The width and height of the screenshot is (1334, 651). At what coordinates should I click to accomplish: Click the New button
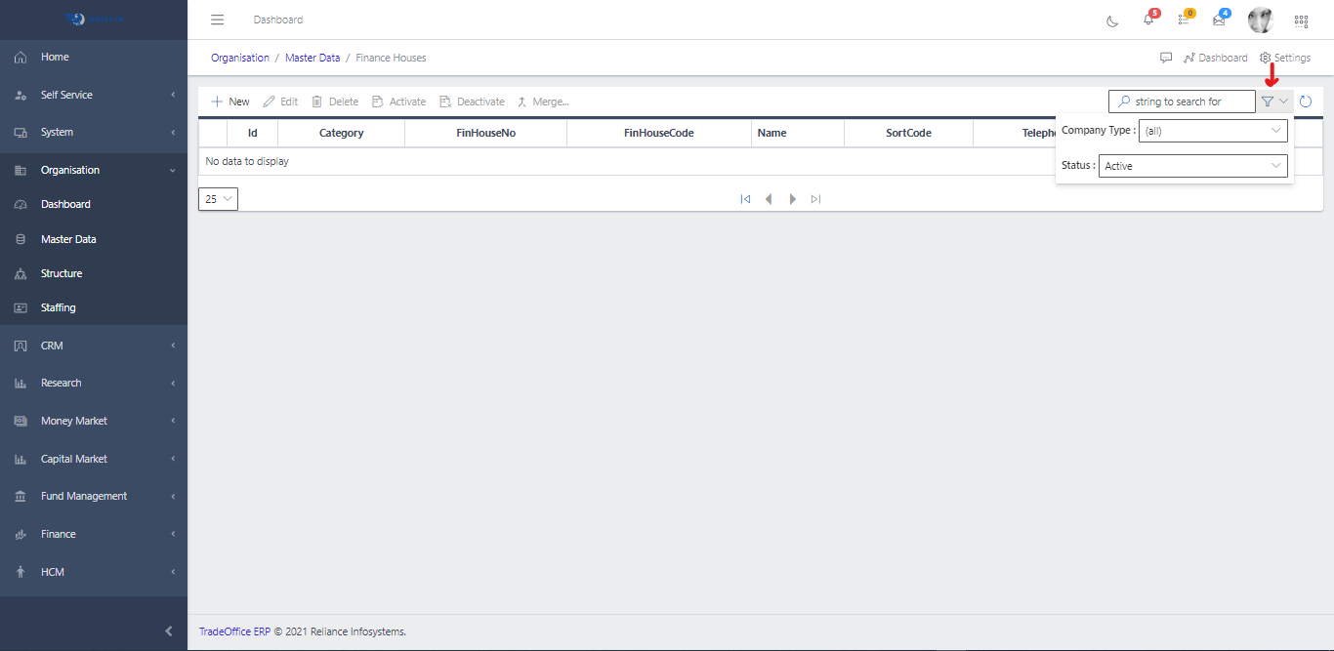(x=230, y=102)
